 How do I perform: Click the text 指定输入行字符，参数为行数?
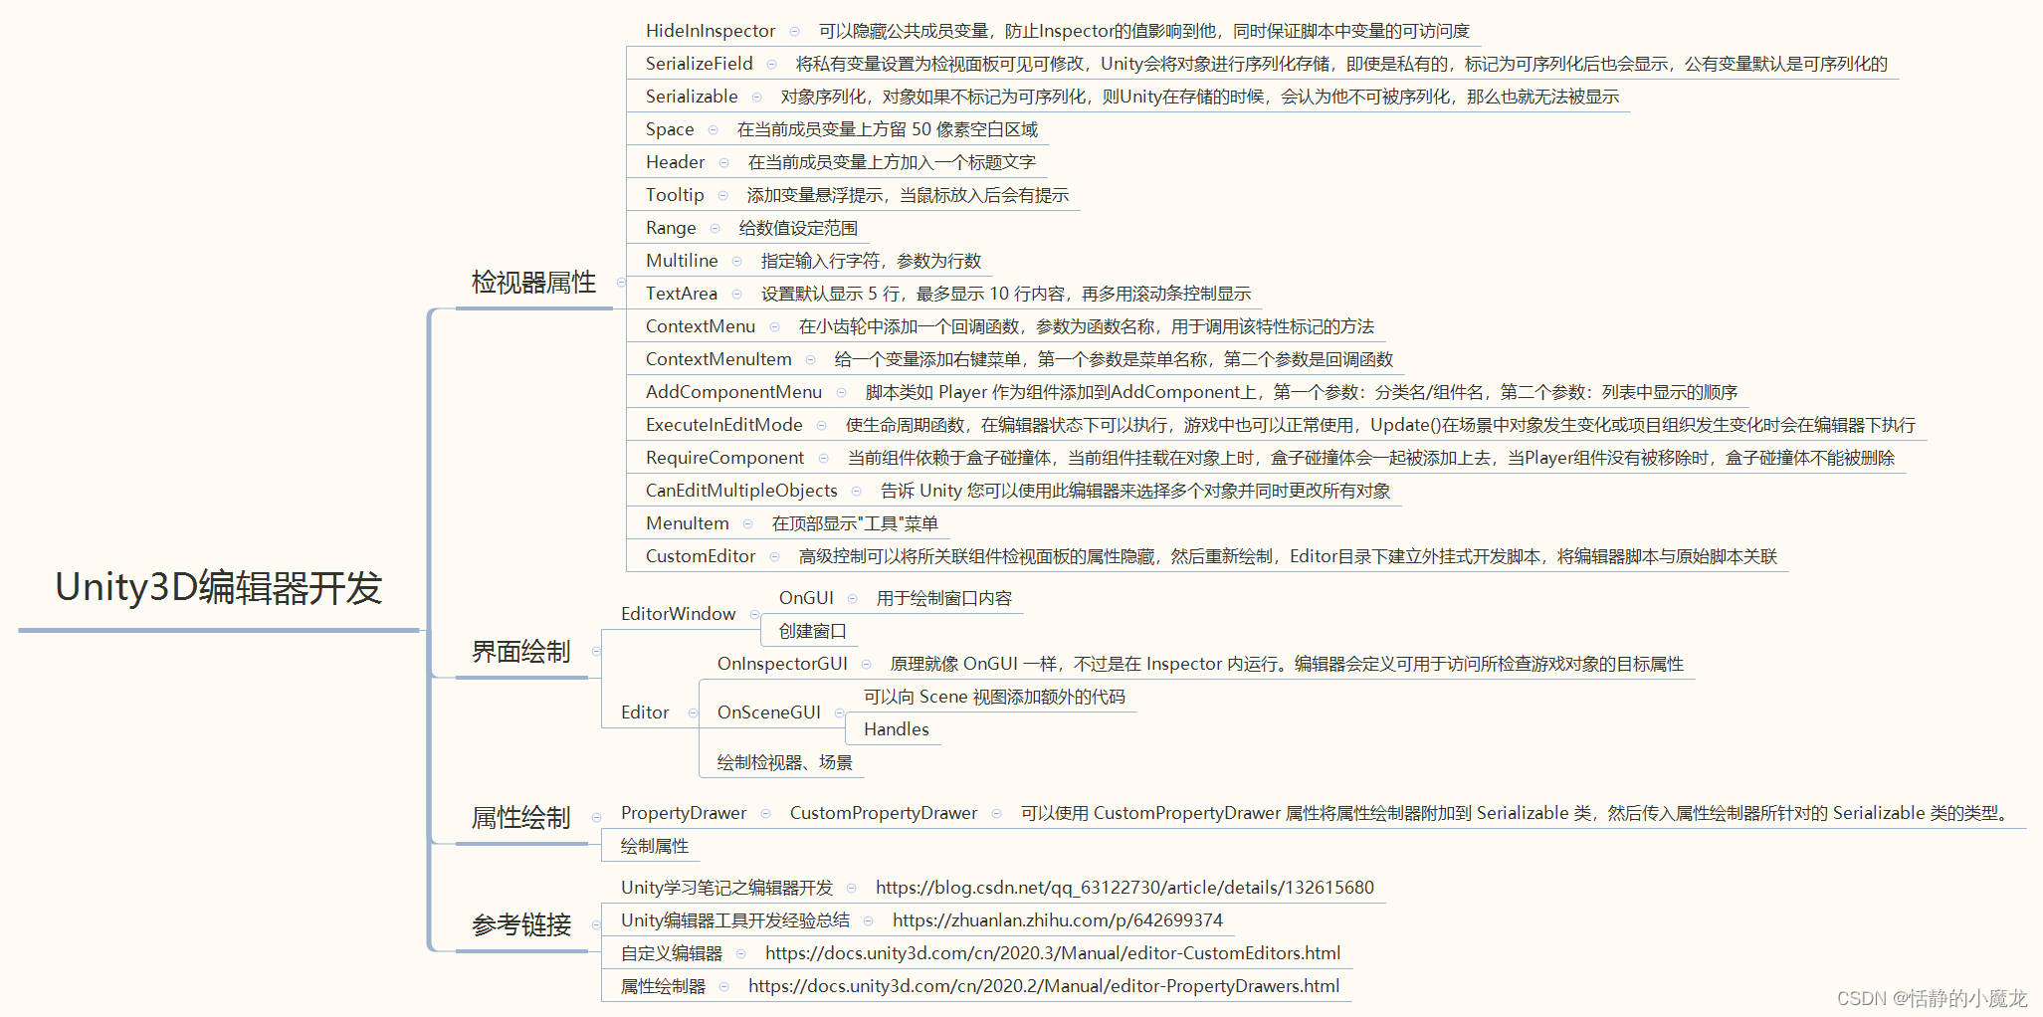(871, 261)
